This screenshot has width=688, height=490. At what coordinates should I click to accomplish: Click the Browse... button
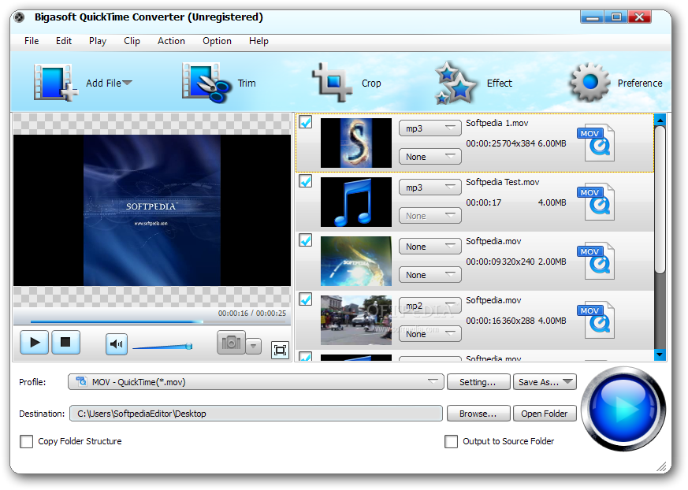[x=478, y=414]
